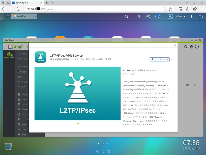206x155 pixels.
Task: Click the browser Share icon
Action: pos(195,9)
